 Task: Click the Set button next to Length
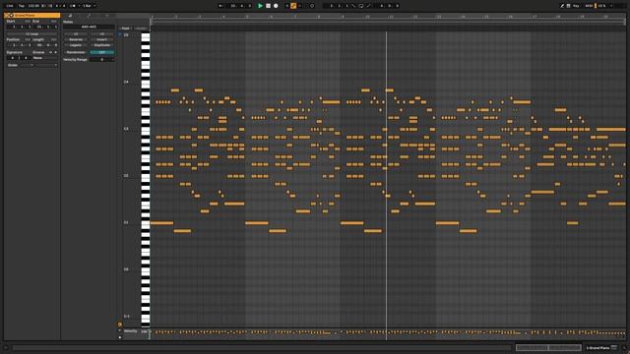pos(54,39)
